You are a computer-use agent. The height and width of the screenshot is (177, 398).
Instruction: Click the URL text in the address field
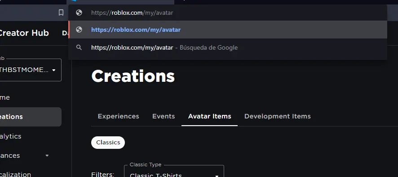(132, 13)
